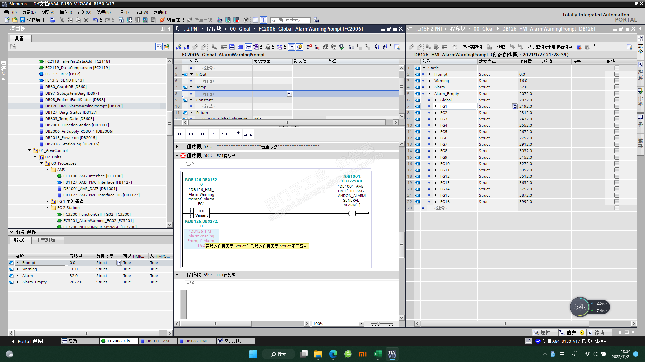Click the Print icon in toolbar
Viewport: 645px width, 362px height.
point(52,20)
